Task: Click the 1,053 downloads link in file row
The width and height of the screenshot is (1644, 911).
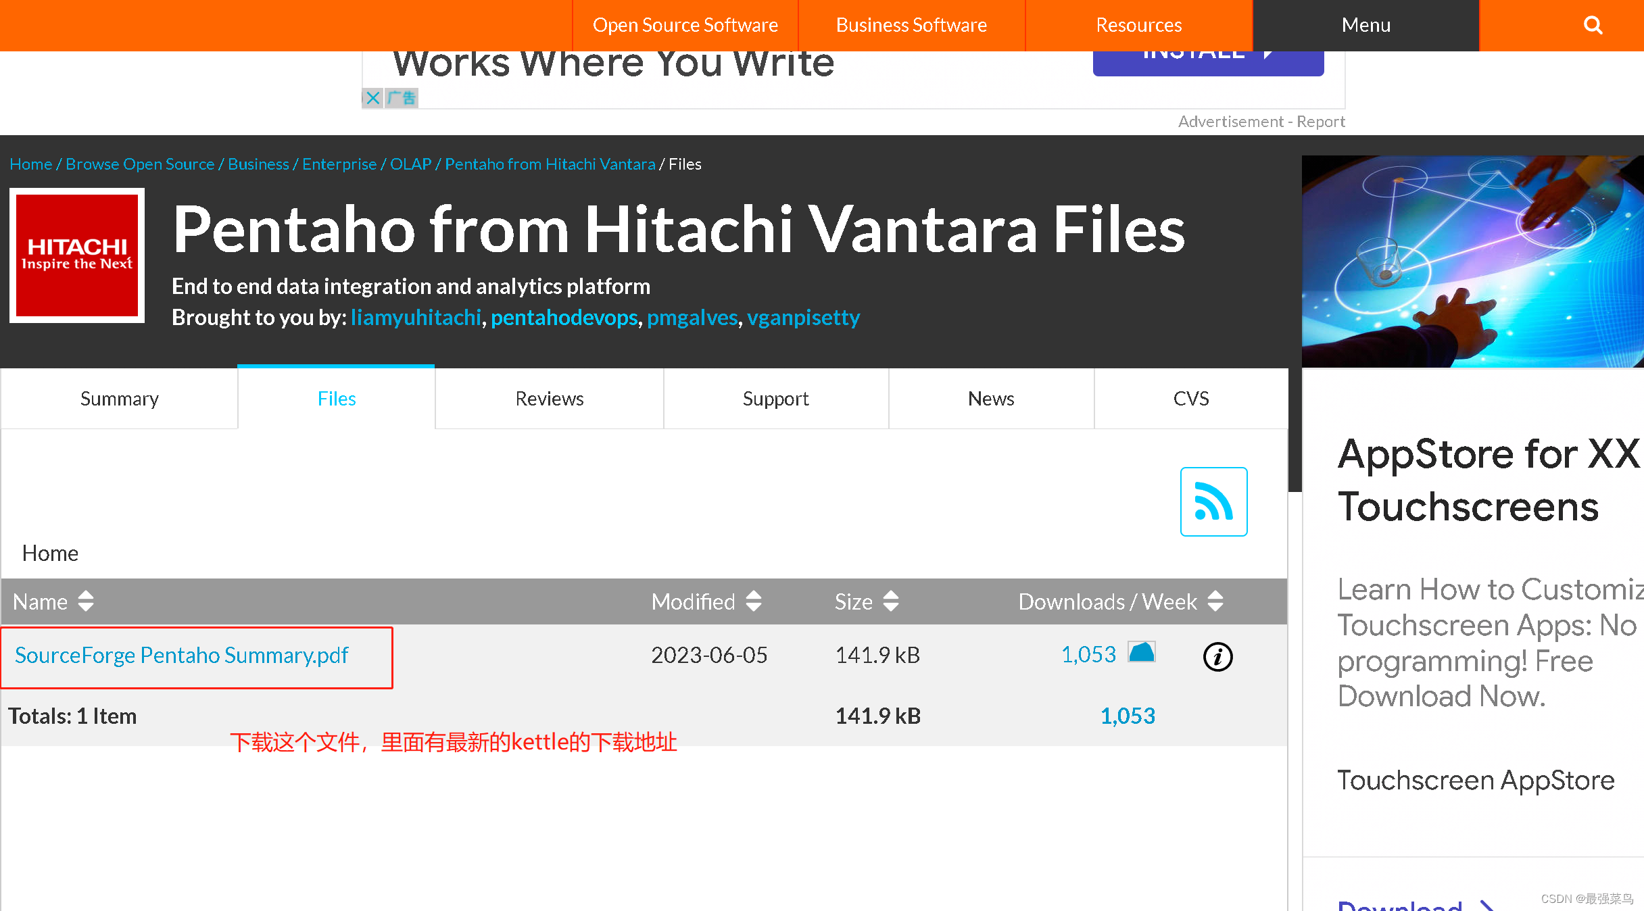Action: (x=1088, y=654)
